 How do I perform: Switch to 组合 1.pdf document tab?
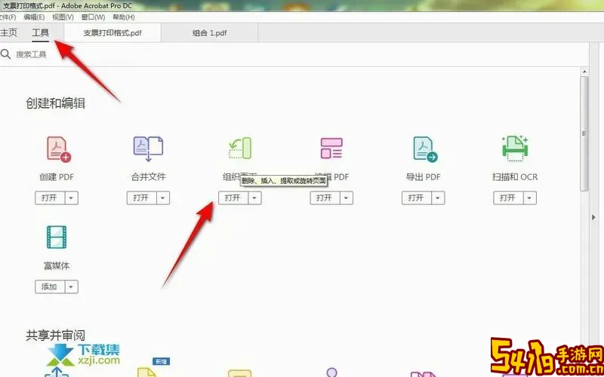tap(210, 33)
